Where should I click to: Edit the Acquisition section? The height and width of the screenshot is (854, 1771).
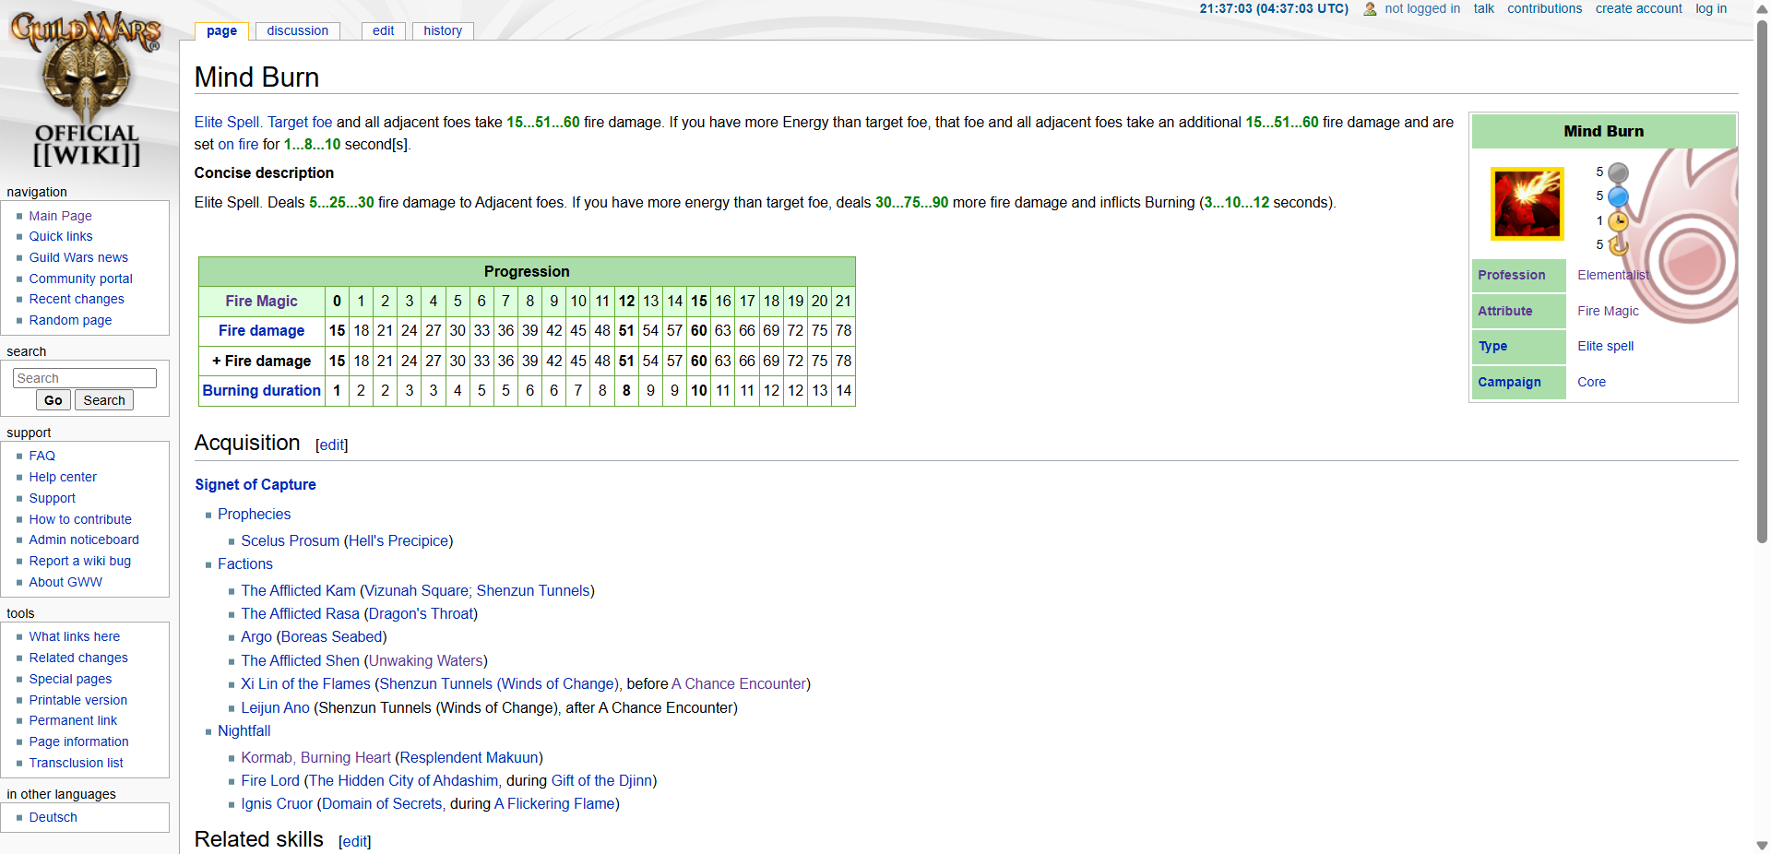click(x=332, y=445)
